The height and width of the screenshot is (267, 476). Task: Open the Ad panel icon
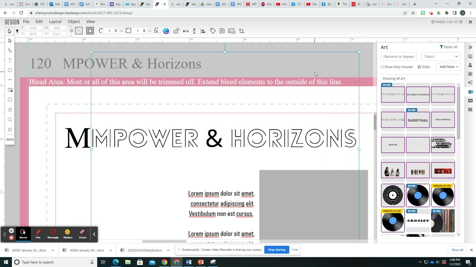470,100
